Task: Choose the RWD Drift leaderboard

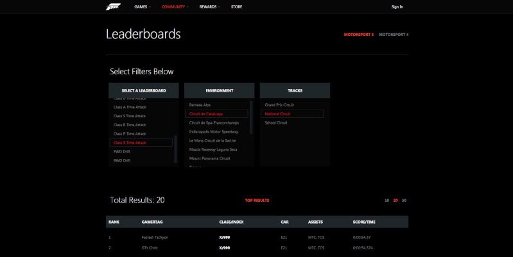Action: [x=122, y=161]
